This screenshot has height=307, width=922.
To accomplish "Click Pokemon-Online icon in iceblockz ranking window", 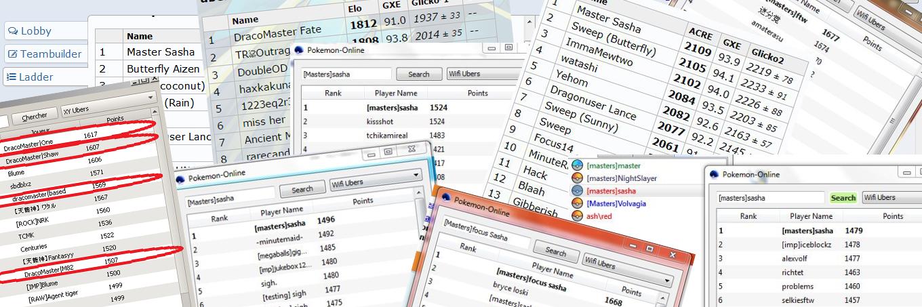I will coord(714,174).
